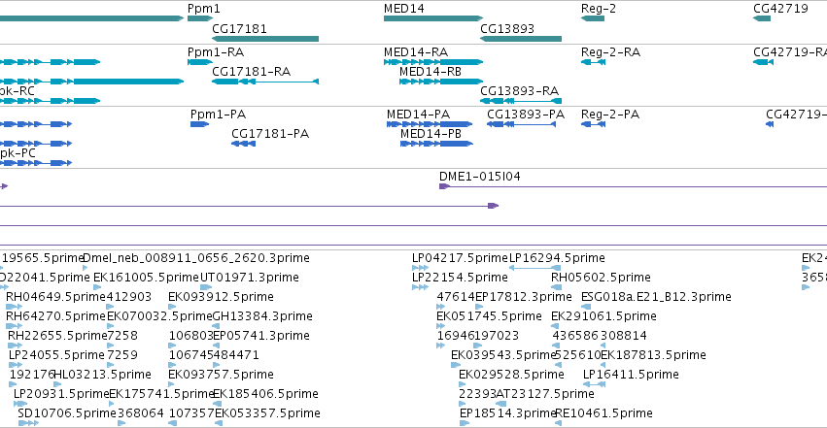Screen dimensions: 827x428
Task: Click EST EP17812.3prime
Action: (x=524, y=297)
